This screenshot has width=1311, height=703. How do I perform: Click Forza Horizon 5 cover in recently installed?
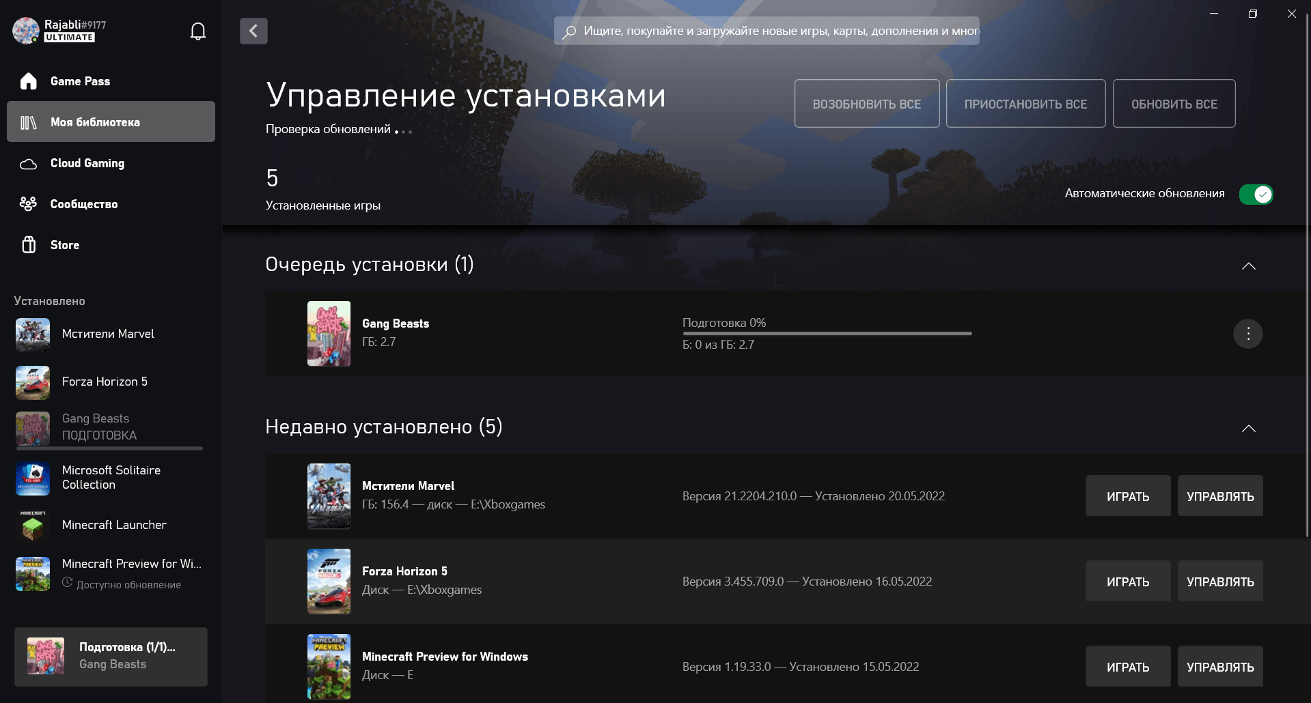click(329, 582)
